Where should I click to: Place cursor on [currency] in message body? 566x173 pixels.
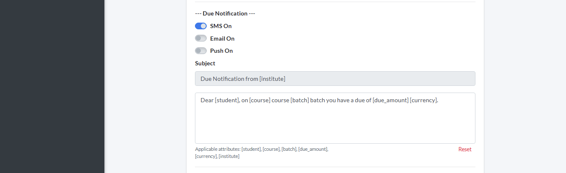(x=424, y=101)
